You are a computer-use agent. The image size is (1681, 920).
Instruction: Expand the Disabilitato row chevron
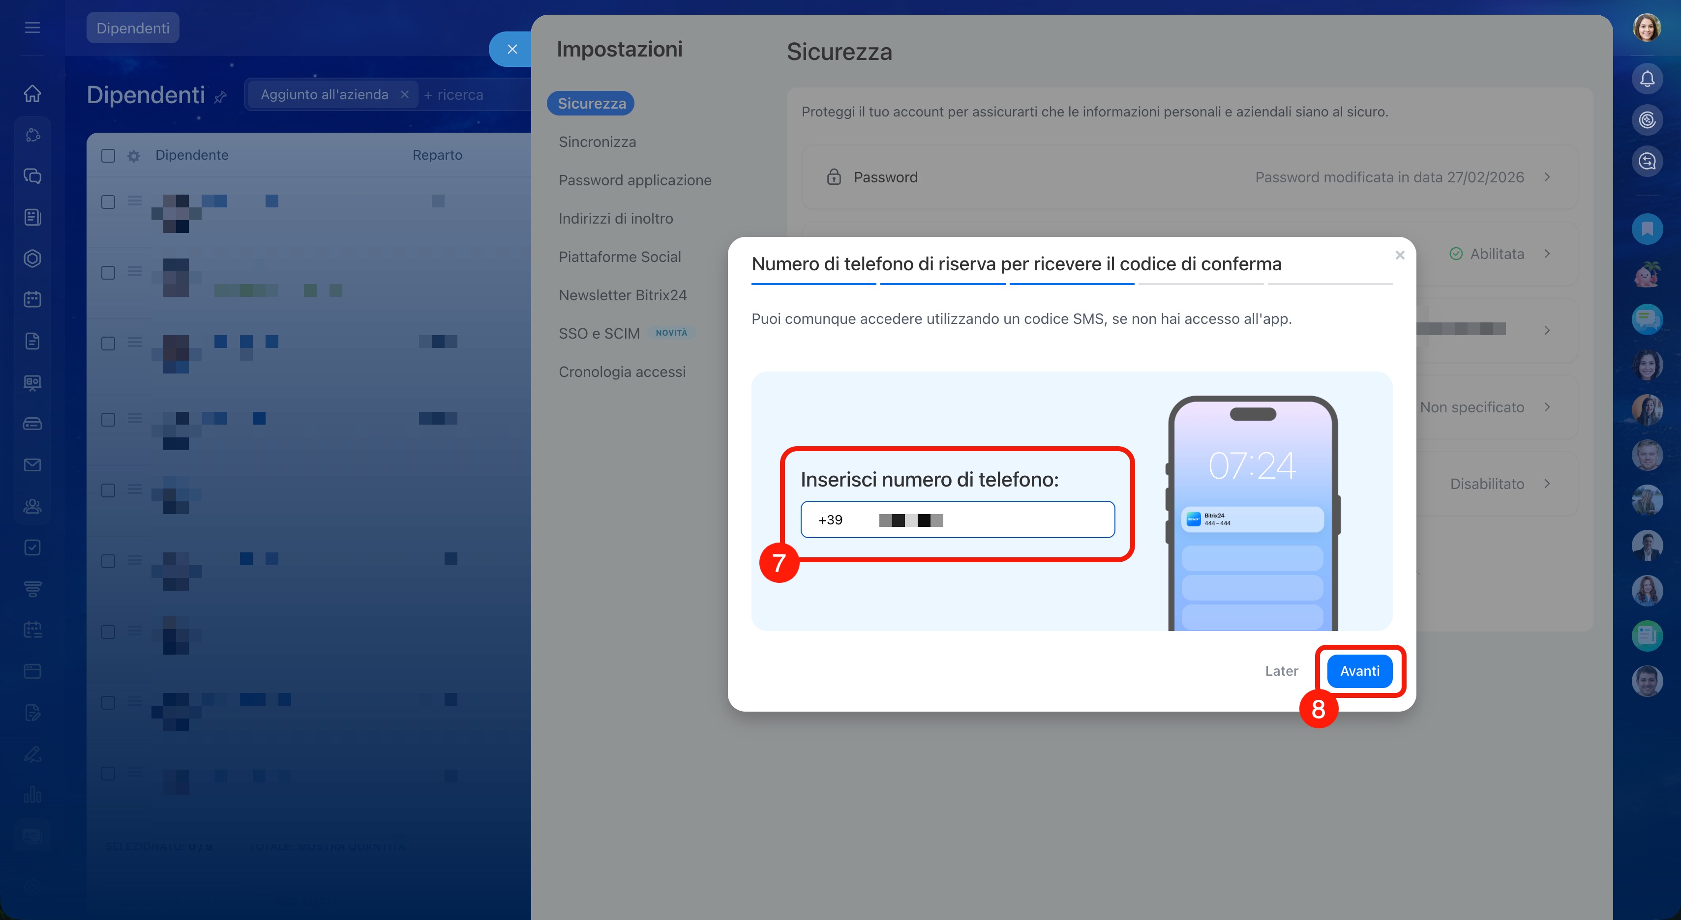[1547, 484]
